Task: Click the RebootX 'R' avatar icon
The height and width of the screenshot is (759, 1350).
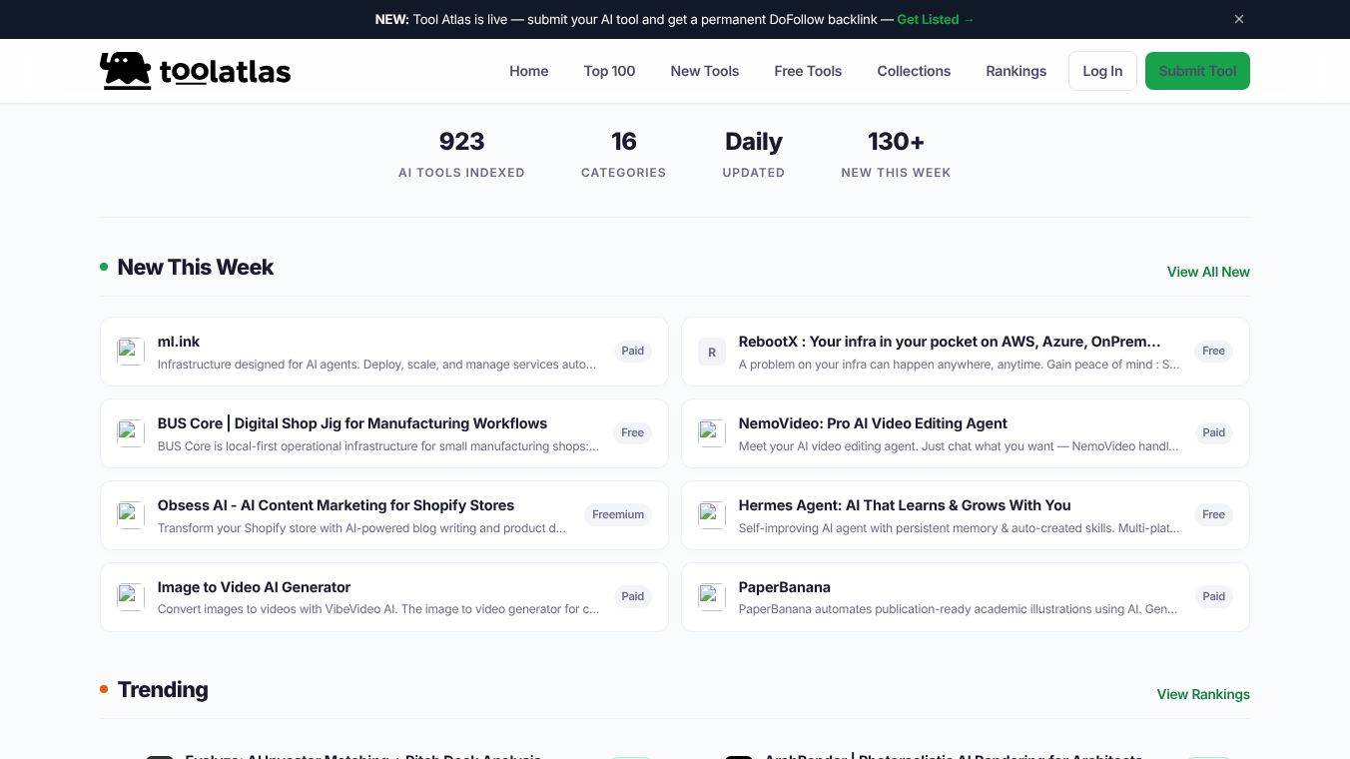Action: pos(712,352)
